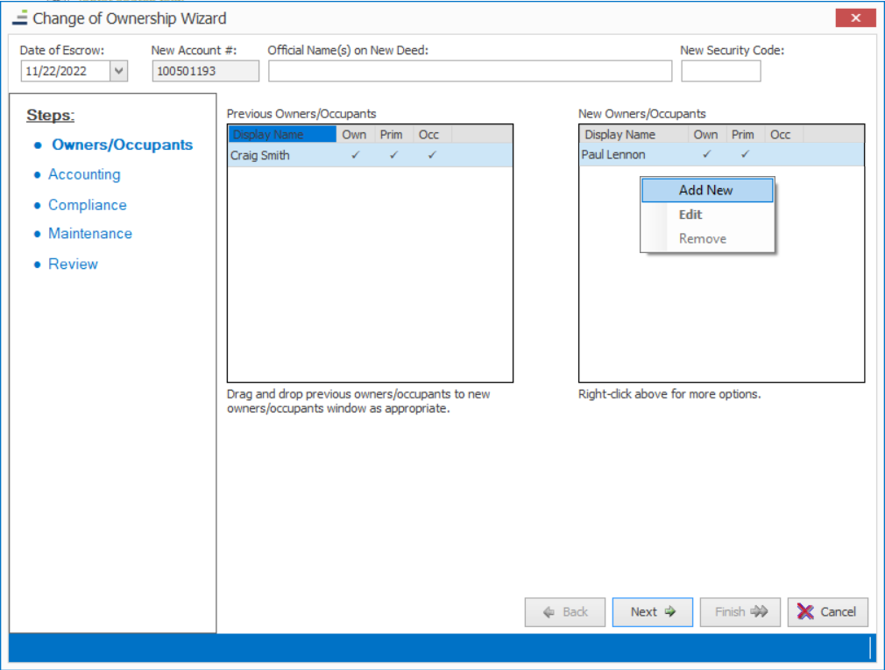Screen dimensions: 885x670
Task: Toggle Occ checkmark for Craig Smith
Action: pyautogui.click(x=431, y=155)
